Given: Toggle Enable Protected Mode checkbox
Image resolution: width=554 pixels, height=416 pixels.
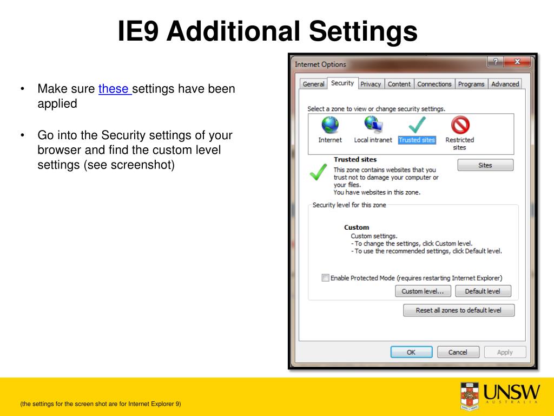Looking at the screenshot, I should tap(325, 278).
